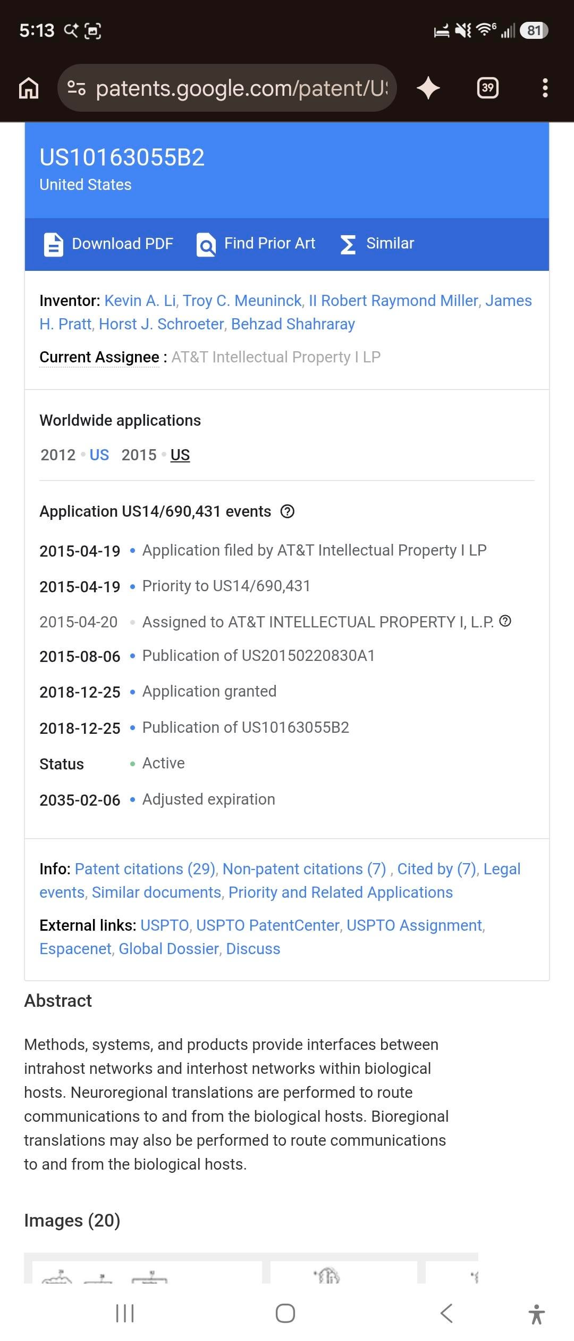574x1341 pixels.
Task: Tap the Publication of US10163055B2 entry
Action: [x=246, y=727]
